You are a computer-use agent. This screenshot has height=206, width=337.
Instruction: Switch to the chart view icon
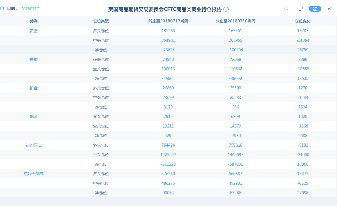(x=330, y=9)
